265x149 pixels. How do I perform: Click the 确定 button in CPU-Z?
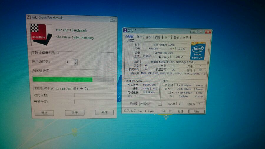click(x=197, y=112)
